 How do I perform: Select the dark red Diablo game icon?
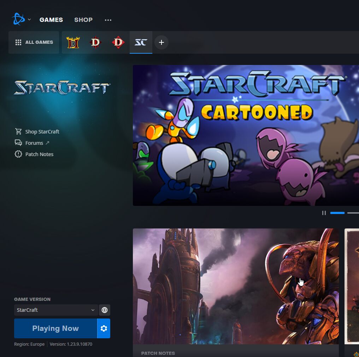95,42
